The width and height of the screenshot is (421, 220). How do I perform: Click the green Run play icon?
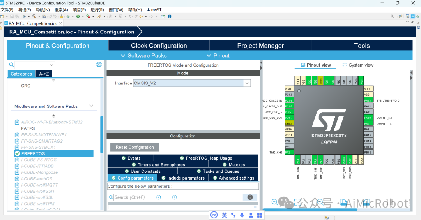click(78, 16)
